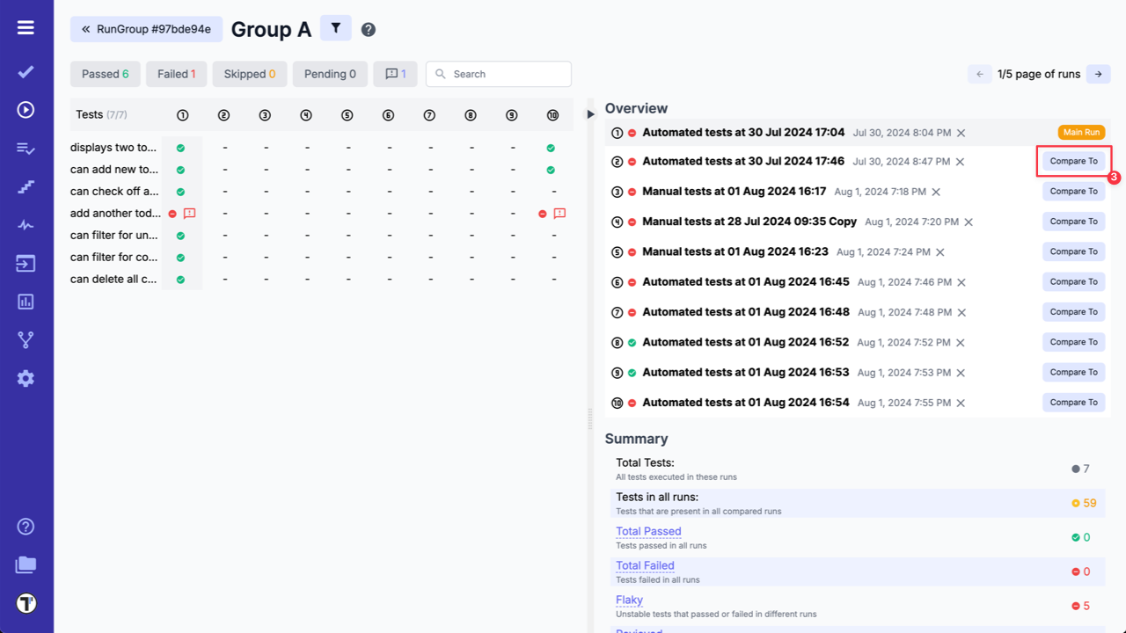Collapse the sidebar hamburger menu
This screenshot has height=633, width=1126.
26,26
